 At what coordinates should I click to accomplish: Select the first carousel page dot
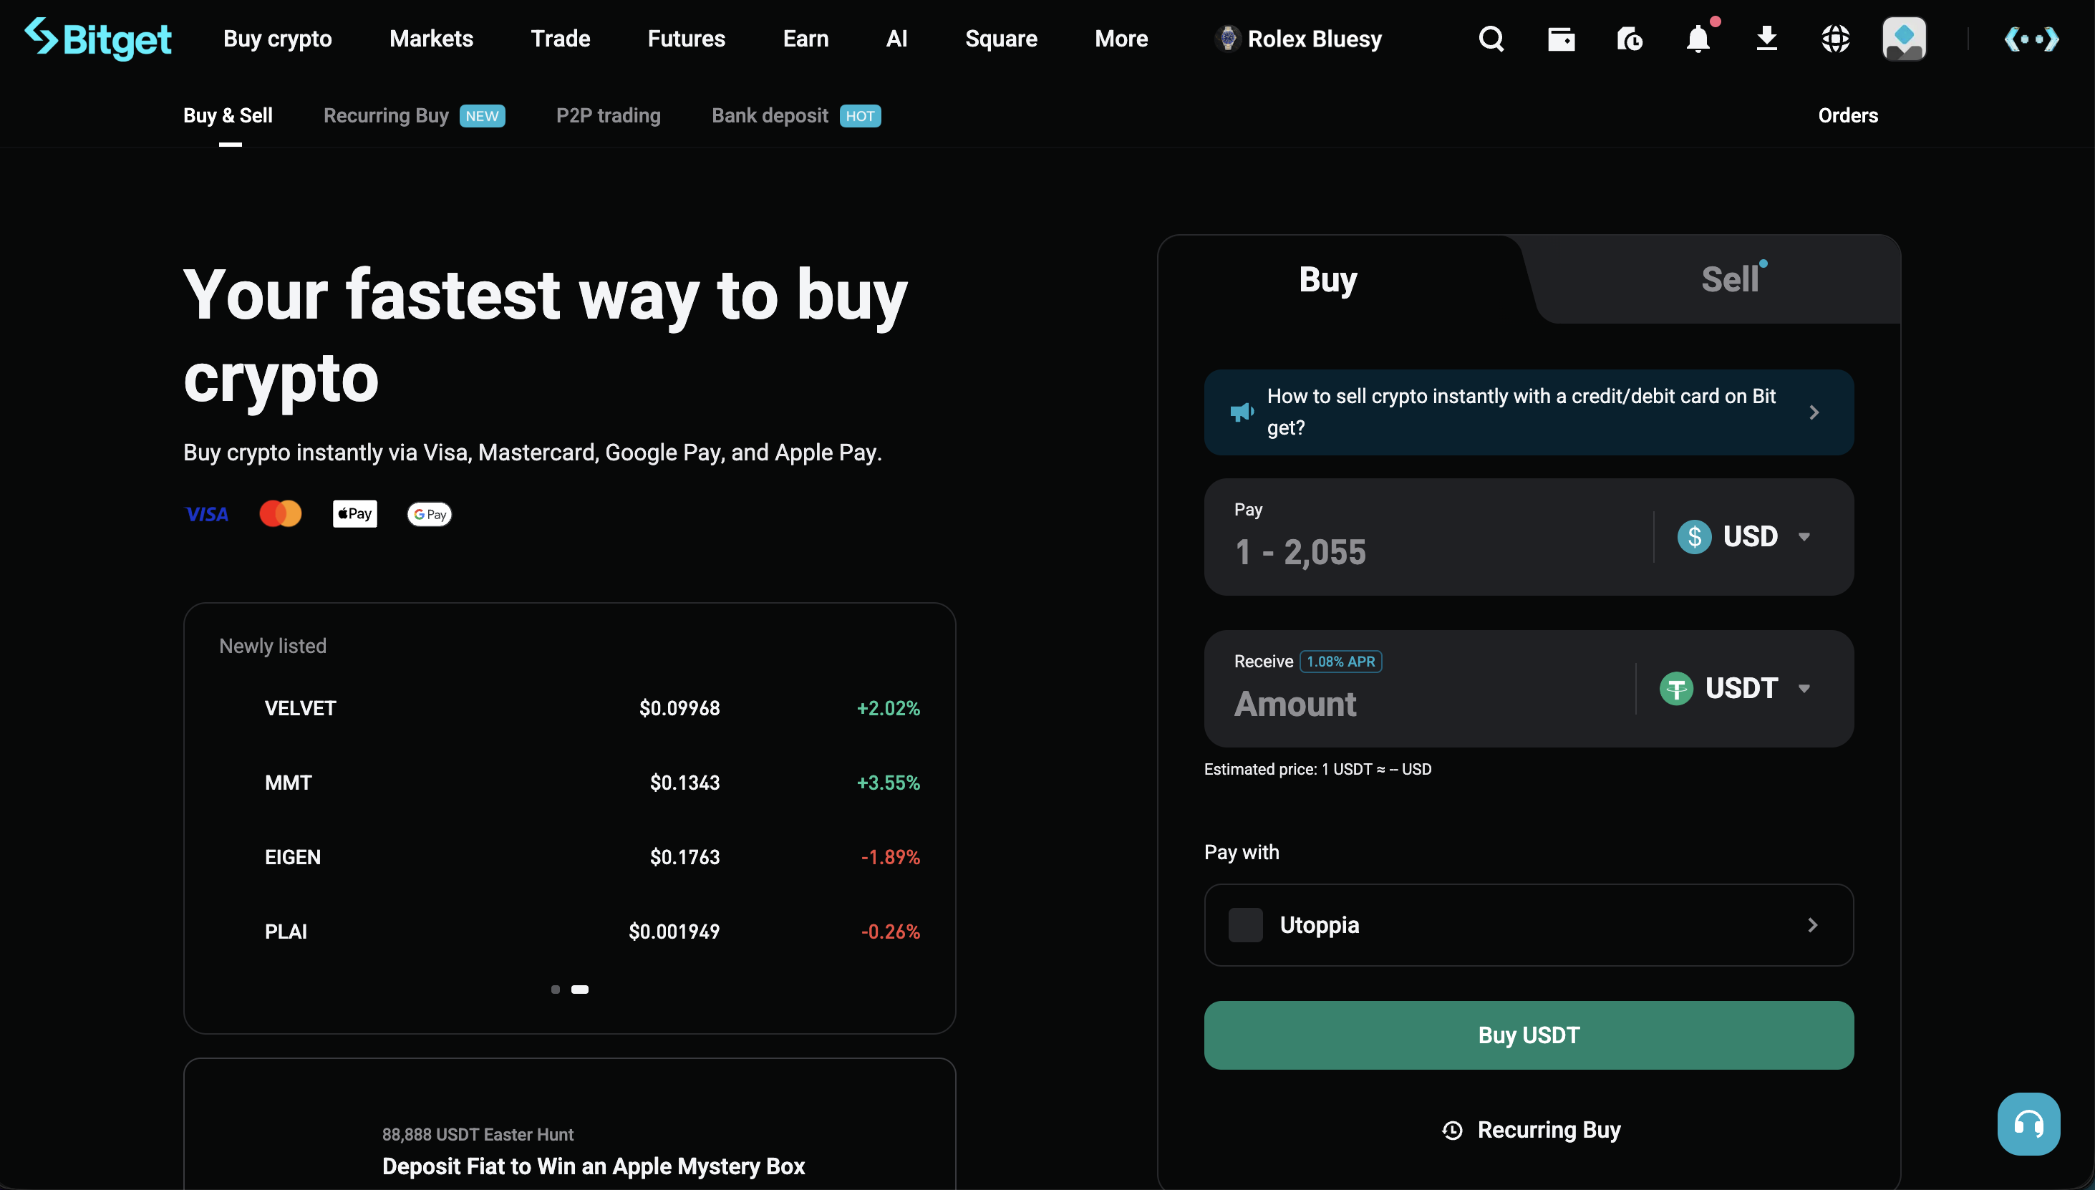556,990
